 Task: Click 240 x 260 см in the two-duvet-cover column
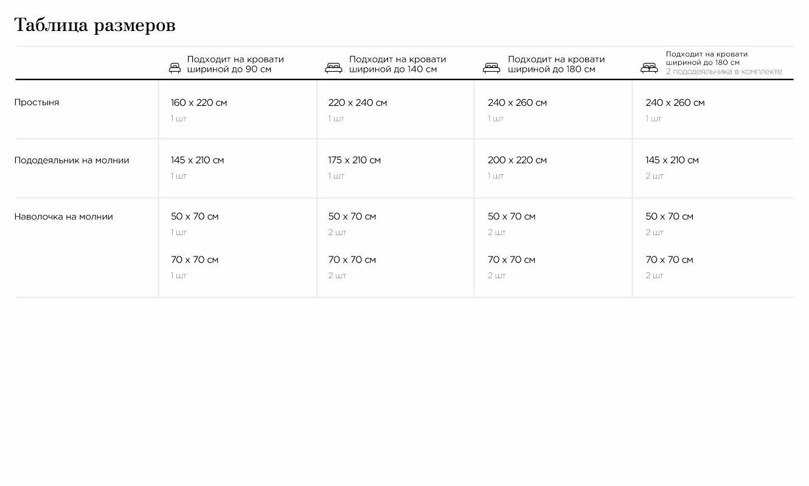(675, 103)
